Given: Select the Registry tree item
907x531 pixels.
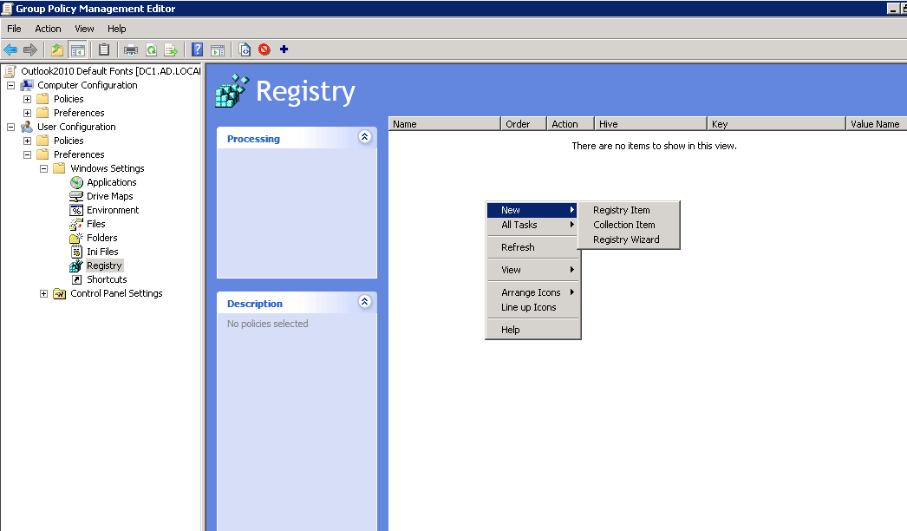Looking at the screenshot, I should point(104,265).
